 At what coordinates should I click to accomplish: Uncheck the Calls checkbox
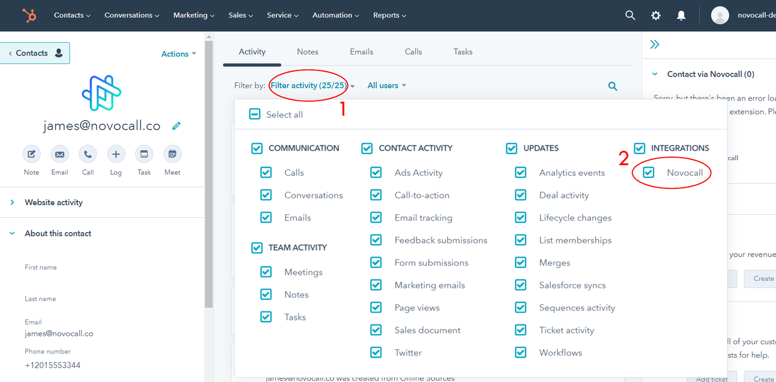[266, 172]
